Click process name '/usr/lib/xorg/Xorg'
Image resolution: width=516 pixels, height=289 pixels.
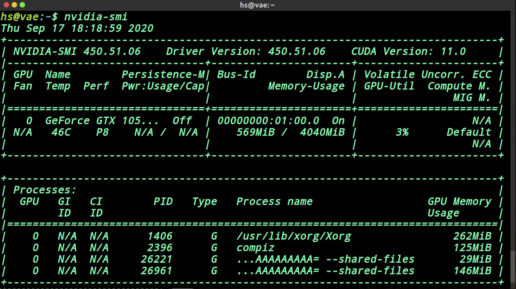click(x=294, y=236)
